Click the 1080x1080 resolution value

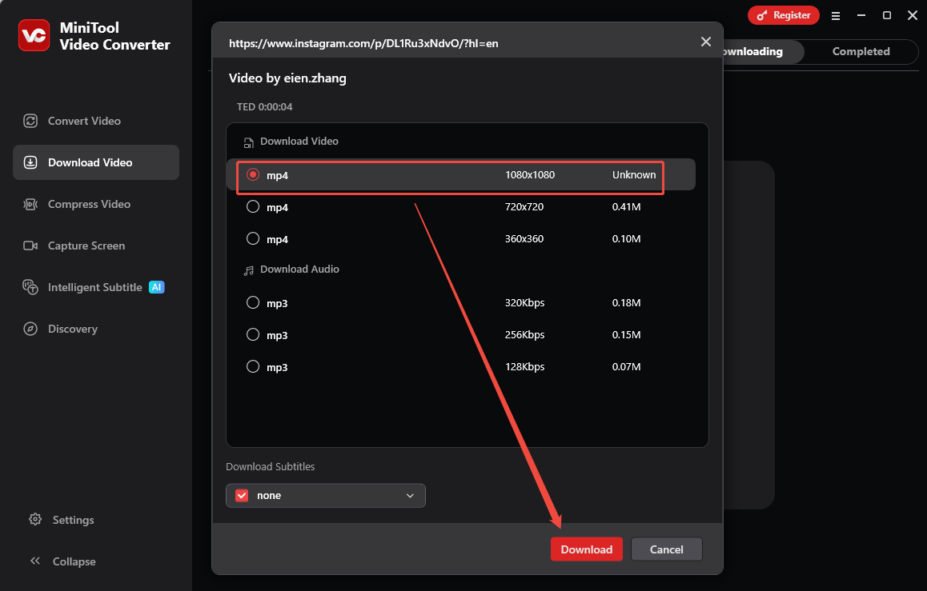pyautogui.click(x=530, y=175)
